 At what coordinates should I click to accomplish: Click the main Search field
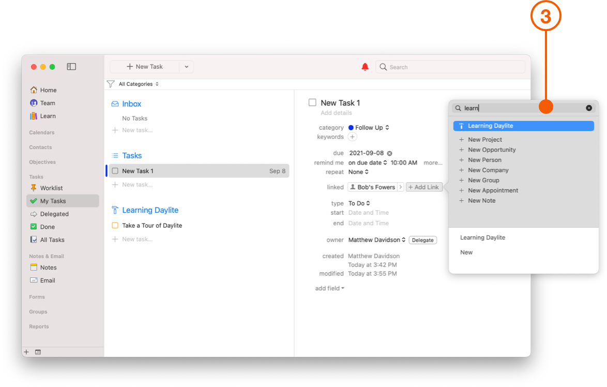450,67
